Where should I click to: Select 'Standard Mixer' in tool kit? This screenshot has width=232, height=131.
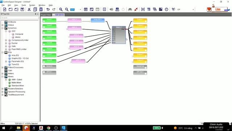pos(18,86)
